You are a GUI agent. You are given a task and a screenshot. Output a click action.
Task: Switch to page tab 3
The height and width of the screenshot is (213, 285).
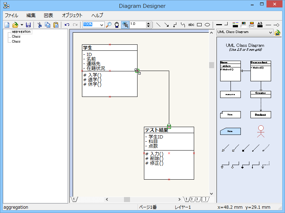tap(197, 199)
